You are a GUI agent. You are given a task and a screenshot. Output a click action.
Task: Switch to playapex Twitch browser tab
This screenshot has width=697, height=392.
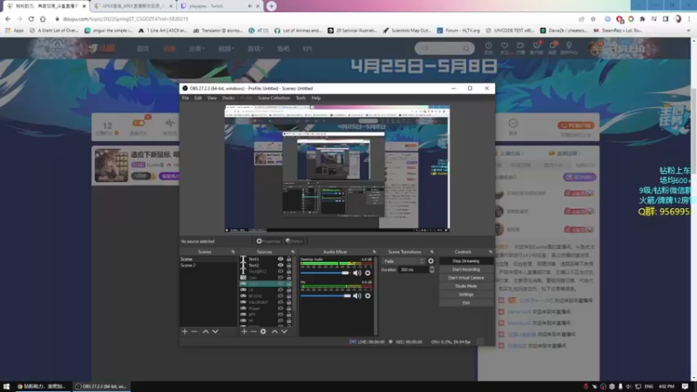click(x=215, y=6)
